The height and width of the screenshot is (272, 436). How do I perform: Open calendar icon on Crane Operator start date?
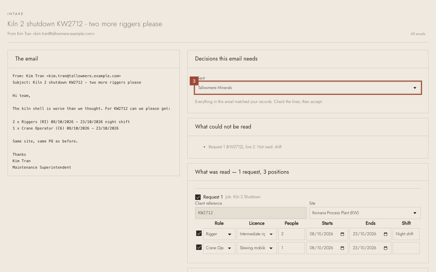(342, 248)
